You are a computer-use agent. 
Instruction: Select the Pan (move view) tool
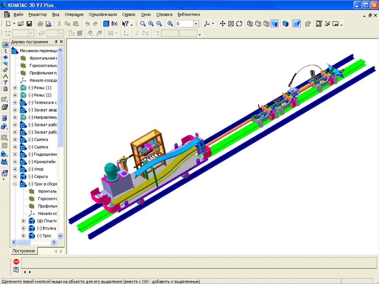point(222,24)
